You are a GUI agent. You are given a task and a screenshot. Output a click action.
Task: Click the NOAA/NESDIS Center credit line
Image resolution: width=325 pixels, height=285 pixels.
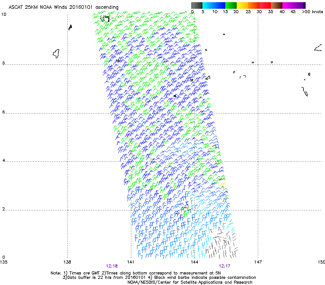click(190, 282)
